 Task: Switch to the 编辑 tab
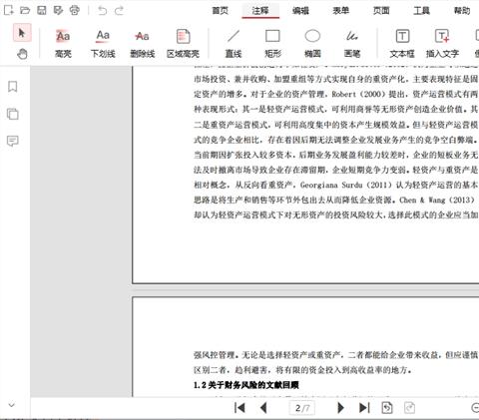coord(300,11)
